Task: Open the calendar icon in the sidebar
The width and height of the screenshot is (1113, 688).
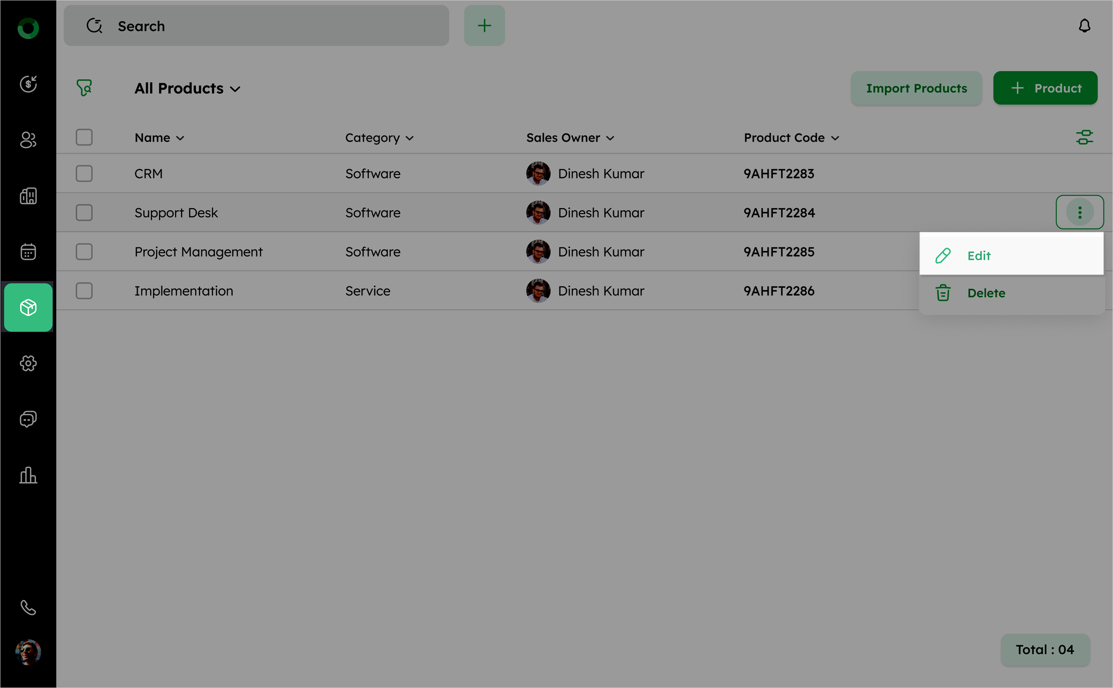Action: click(28, 252)
